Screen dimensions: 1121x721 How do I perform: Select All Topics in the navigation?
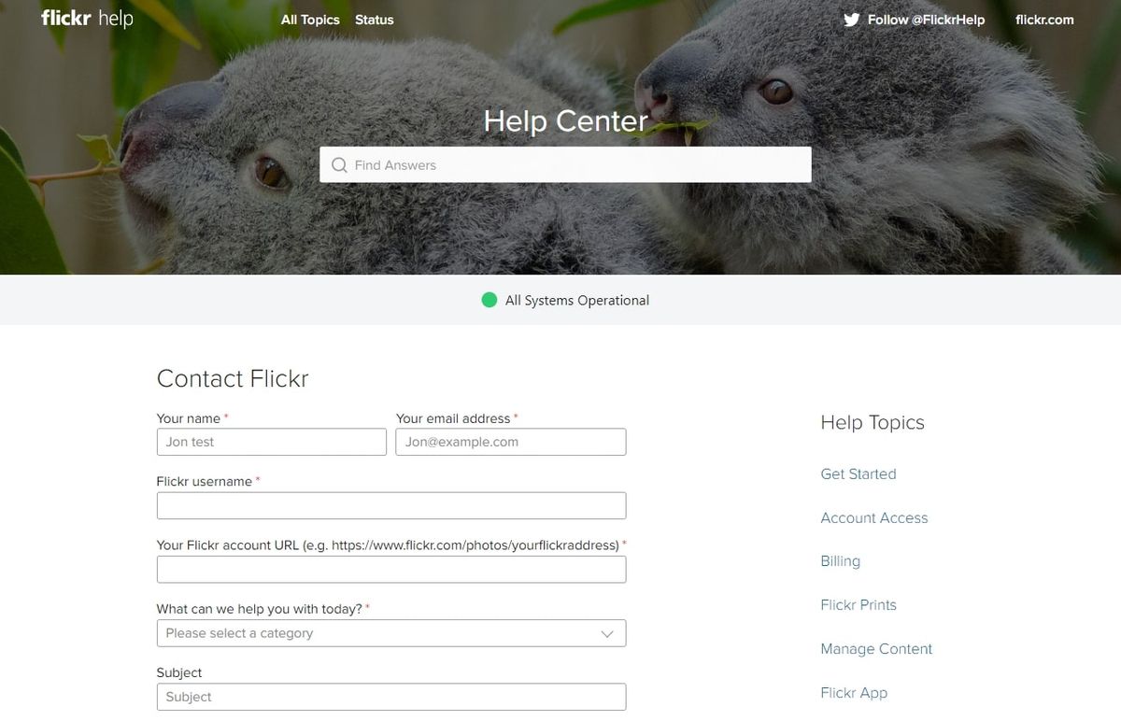click(310, 19)
